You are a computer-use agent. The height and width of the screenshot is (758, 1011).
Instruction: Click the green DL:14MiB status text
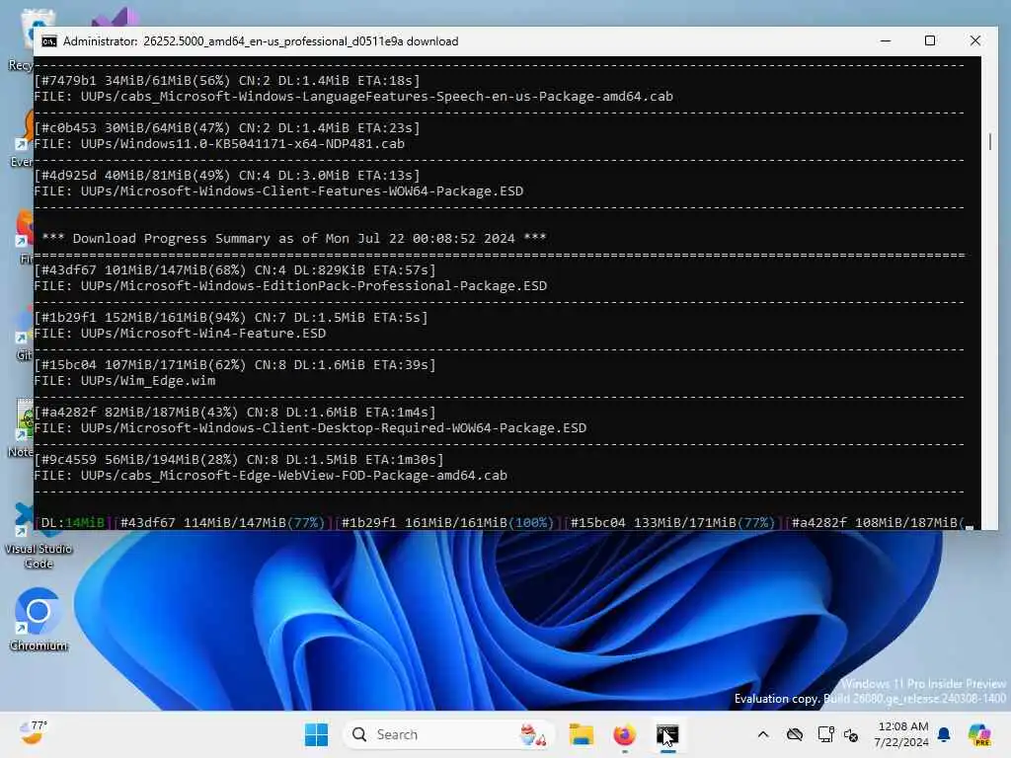[x=72, y=523]
